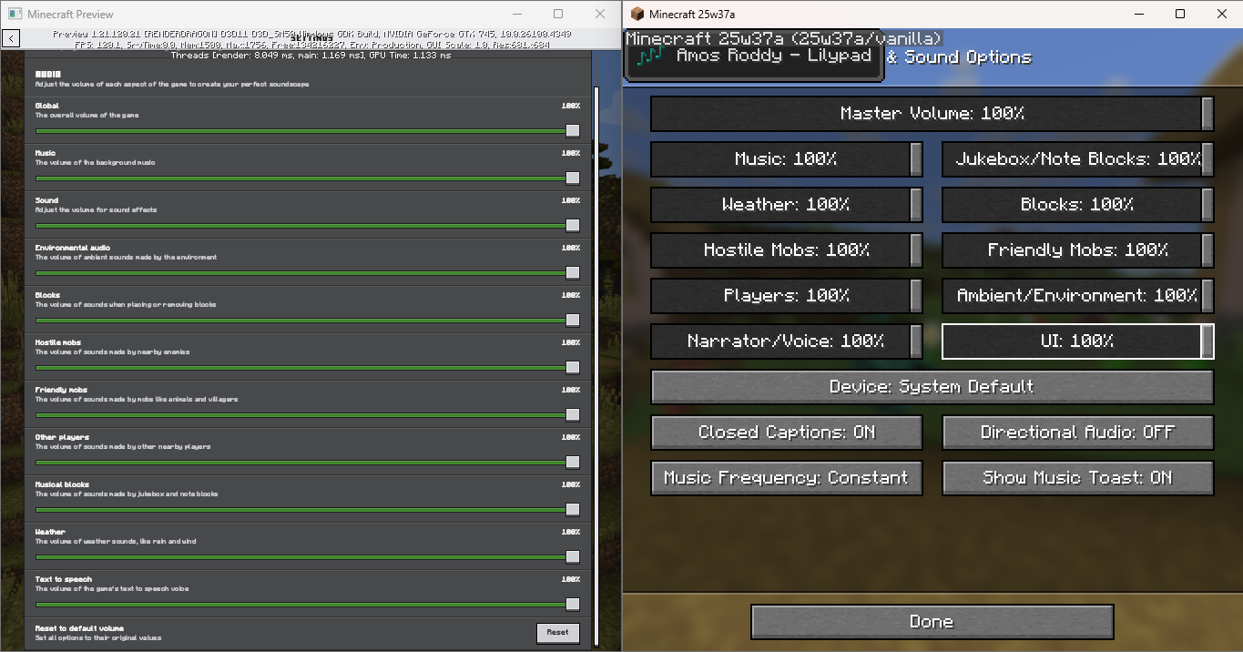Click the Music: 100% slider in Minecraft 25w37a
The width and height of the screenshot is (1243, 652).
click(x=787, y=159)
